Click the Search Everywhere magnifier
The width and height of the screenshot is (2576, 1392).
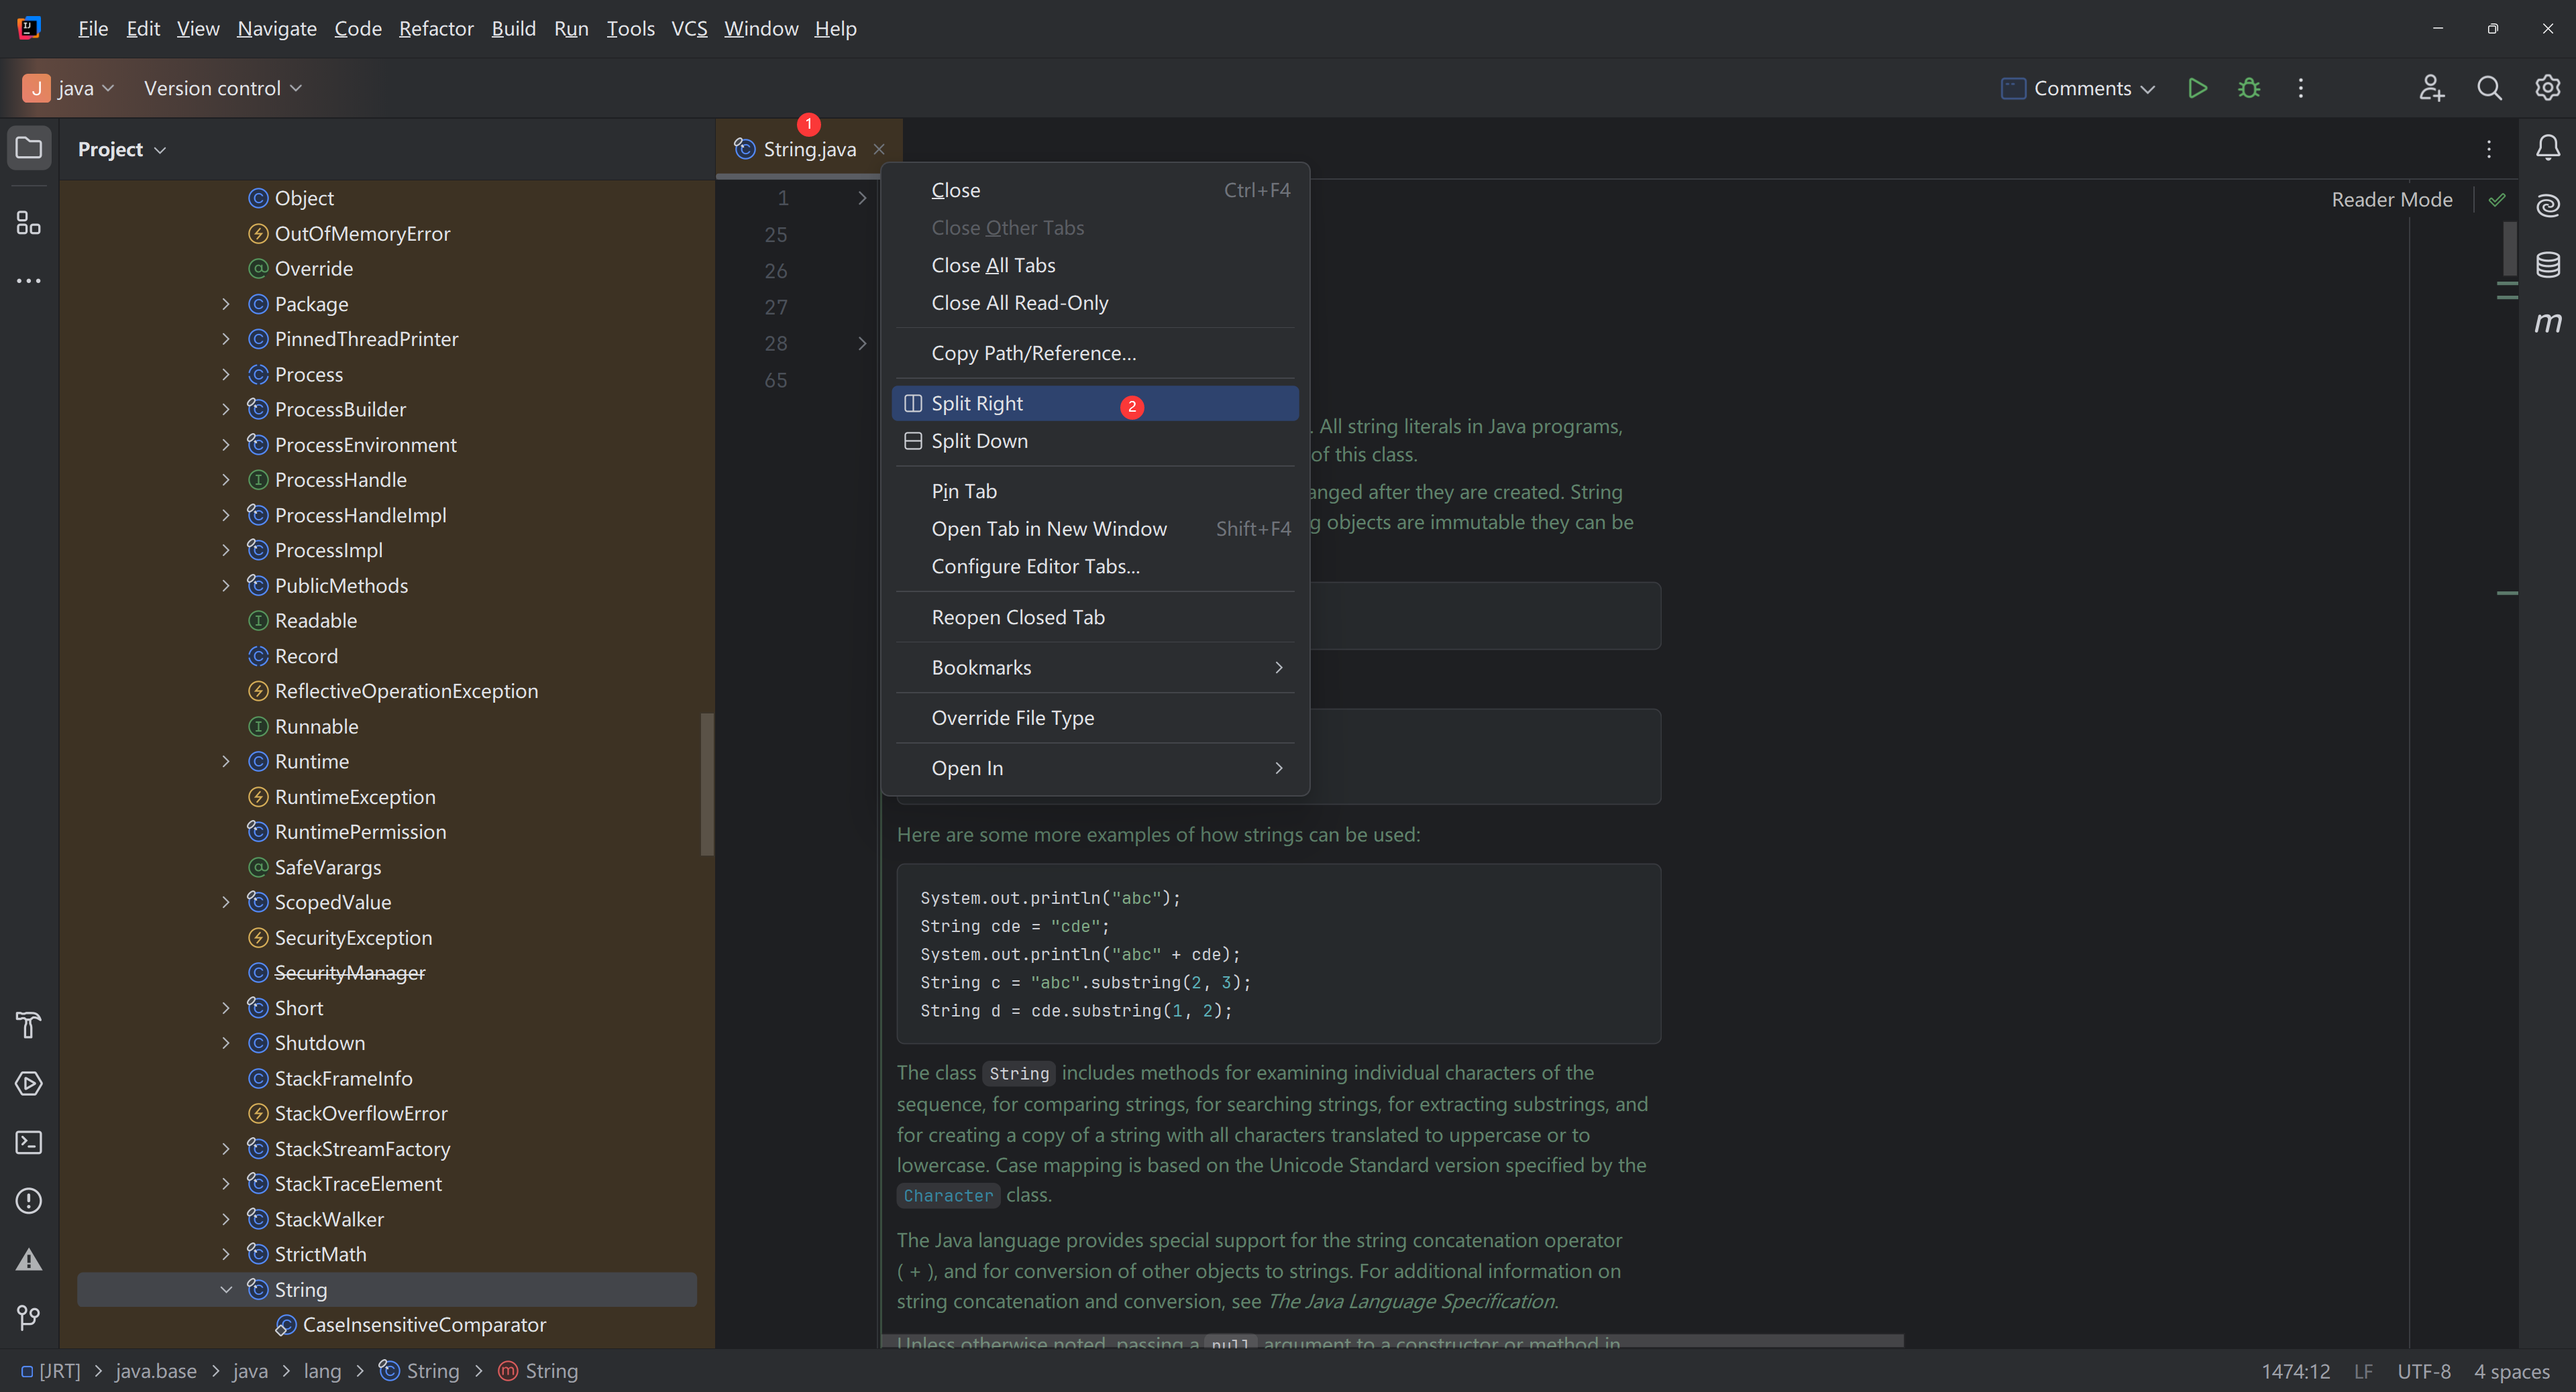(x=2489, y=88)
